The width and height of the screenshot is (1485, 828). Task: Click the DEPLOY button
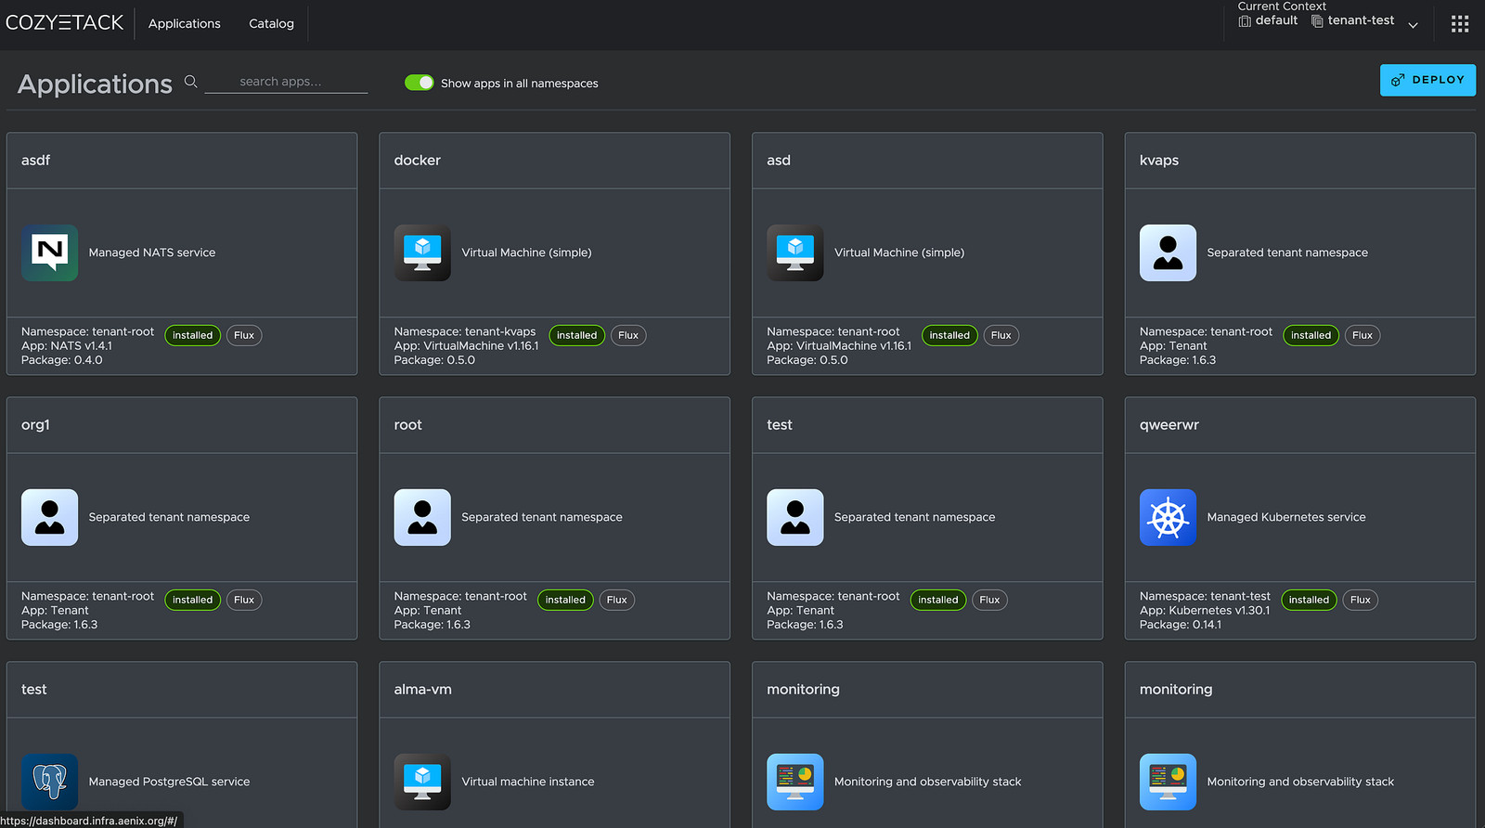click(1427, 80)
